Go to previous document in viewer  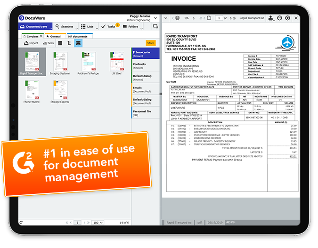(x=173, y=18)
